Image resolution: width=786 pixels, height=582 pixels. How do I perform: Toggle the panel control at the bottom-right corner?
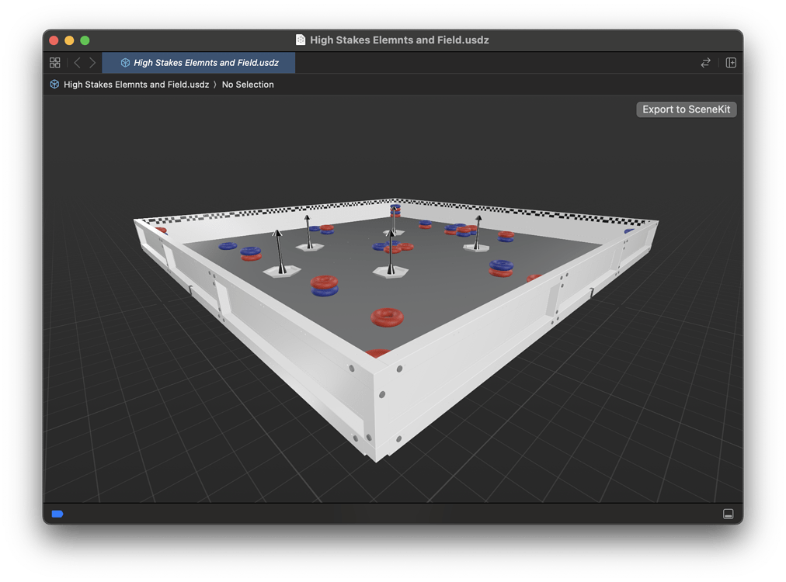[x=728, y=514]
